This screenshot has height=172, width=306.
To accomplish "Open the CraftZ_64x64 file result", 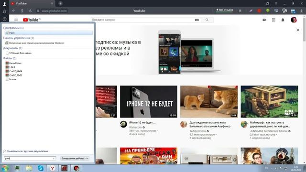I will (14, 71).
